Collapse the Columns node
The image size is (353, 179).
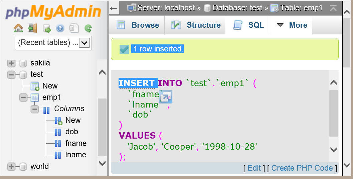pos(34,109)
